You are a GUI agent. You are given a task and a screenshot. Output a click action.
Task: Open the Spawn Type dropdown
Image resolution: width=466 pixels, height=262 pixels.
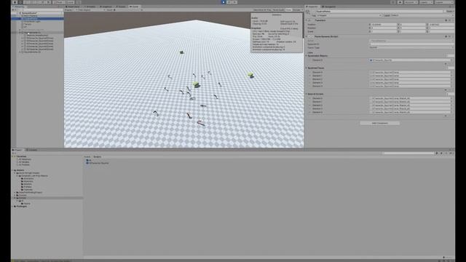(411, 47)
